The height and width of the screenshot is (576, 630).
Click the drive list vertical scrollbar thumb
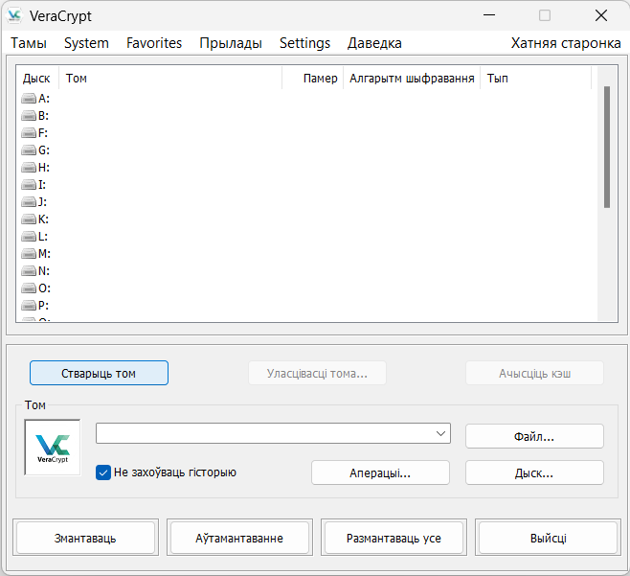[607, 147]
